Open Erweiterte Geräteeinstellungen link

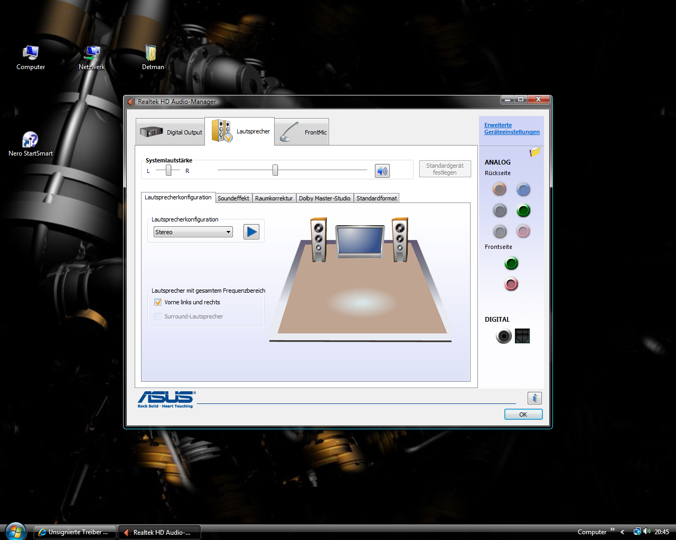[512, 129]
